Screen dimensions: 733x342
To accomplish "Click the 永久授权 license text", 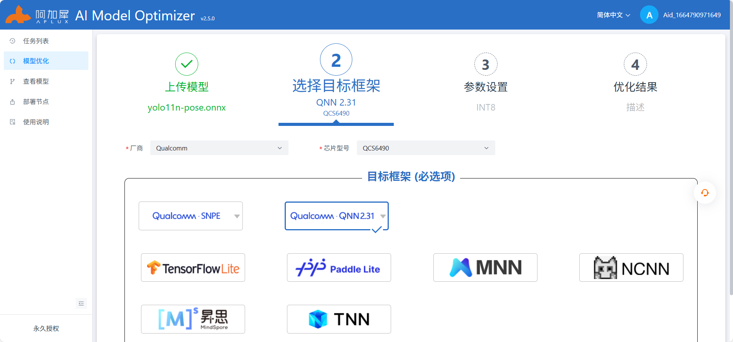I will tap(46, 328).
